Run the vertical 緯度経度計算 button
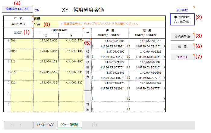211x133 pixels. [87, 65]
